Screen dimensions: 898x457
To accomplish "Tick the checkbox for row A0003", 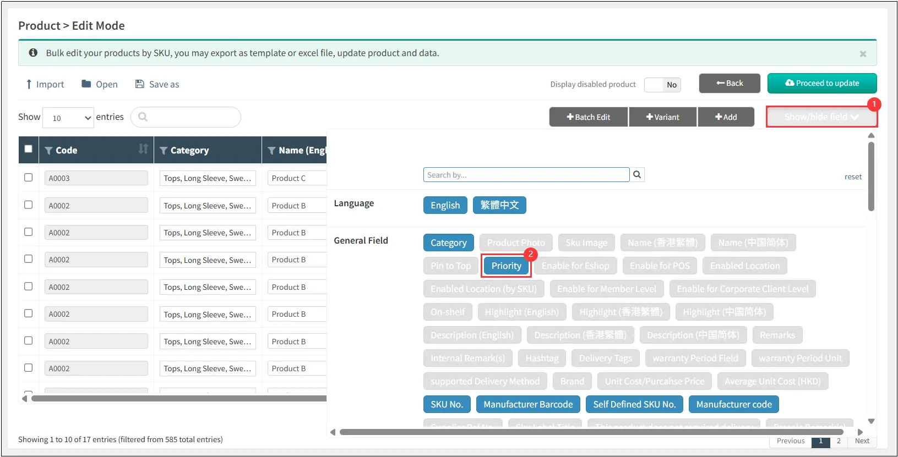I will tap(29, 178).
